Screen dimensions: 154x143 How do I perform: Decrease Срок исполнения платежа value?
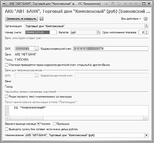pyautogui.click(x=147, y=33)
